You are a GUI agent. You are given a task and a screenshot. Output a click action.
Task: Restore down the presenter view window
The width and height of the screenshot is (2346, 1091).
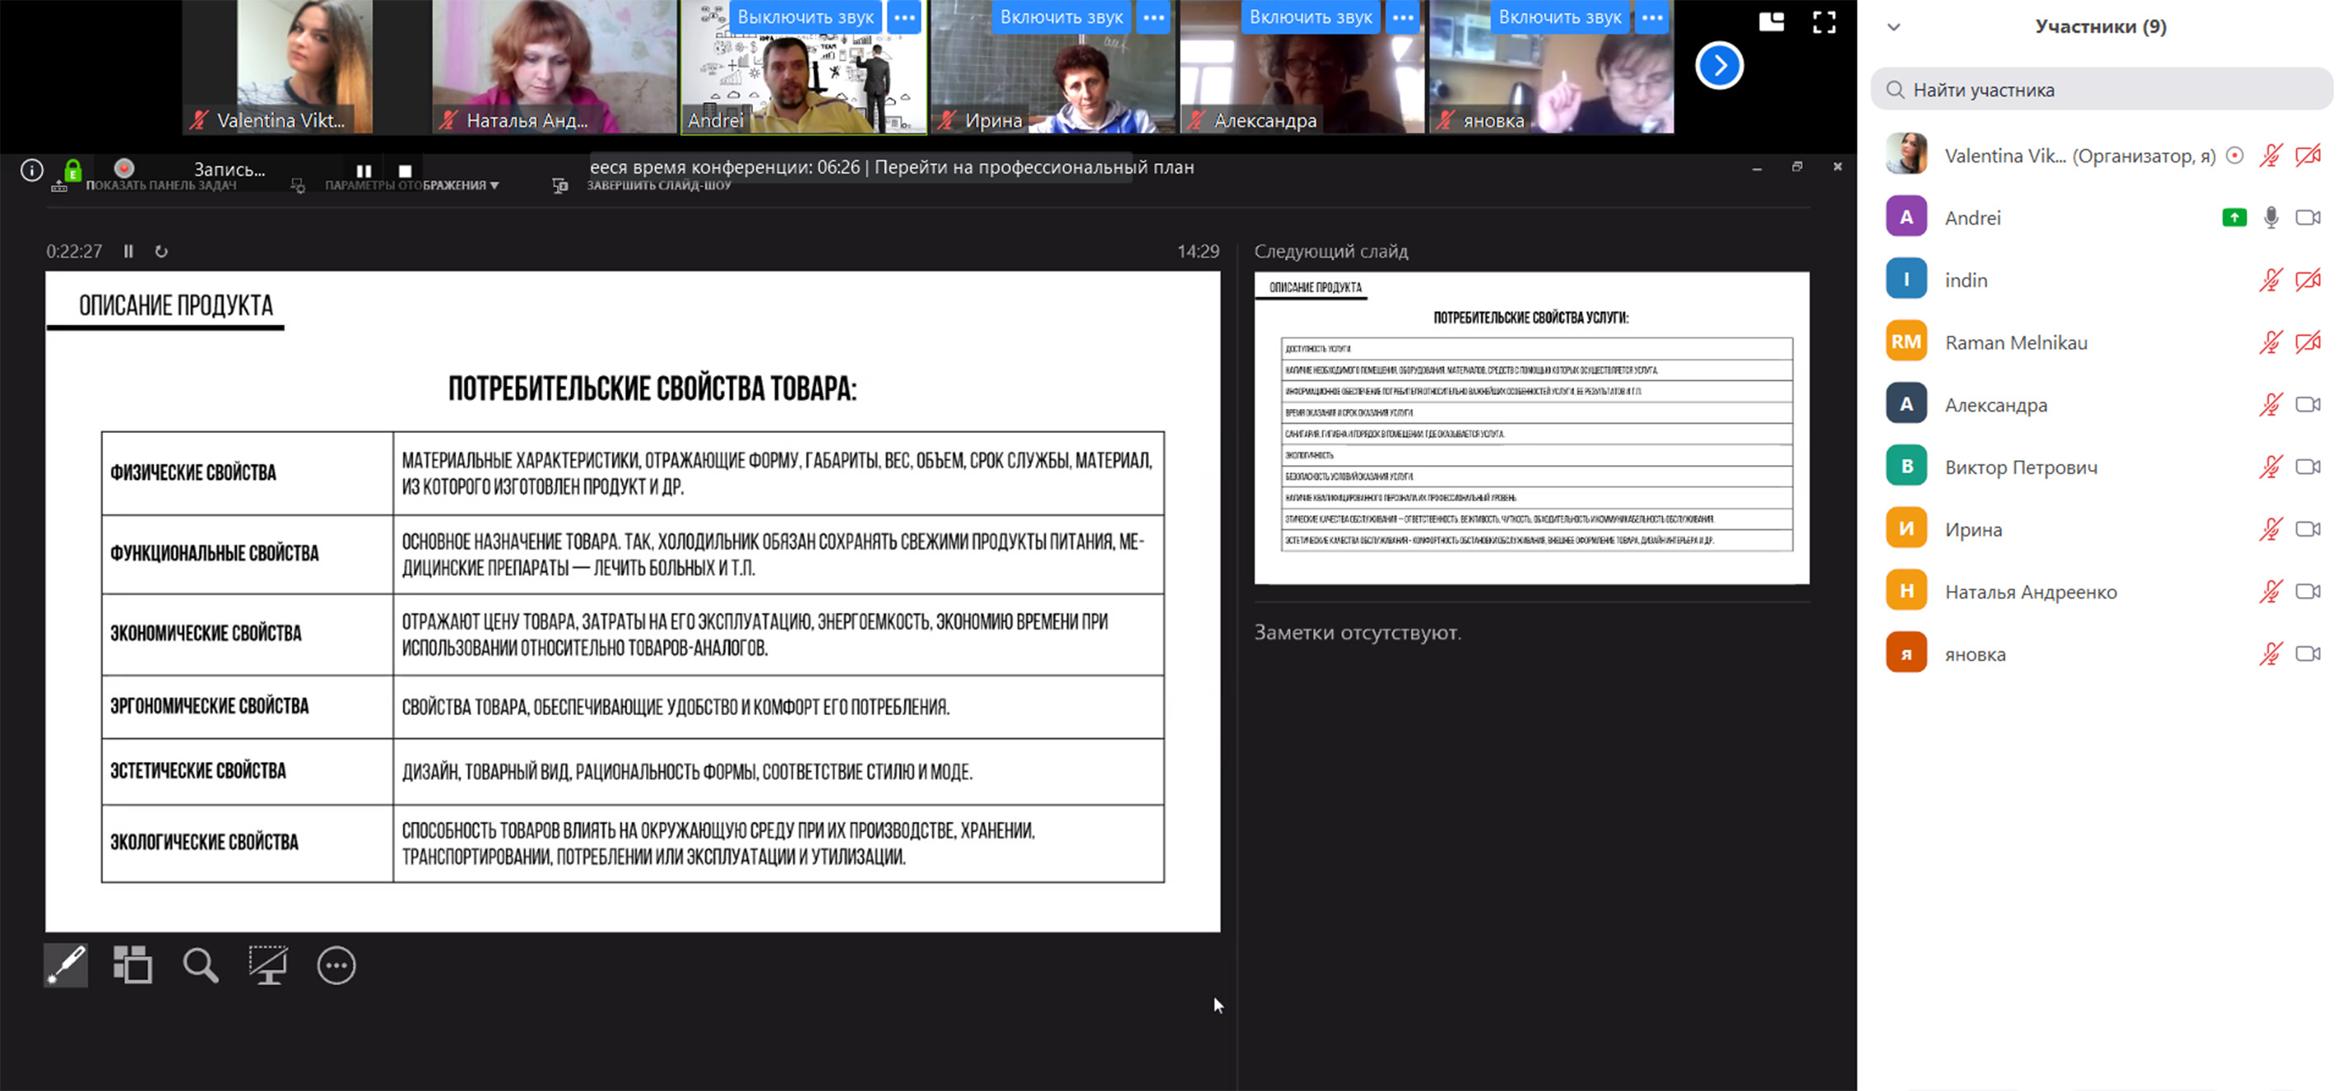pos(1797,167)
